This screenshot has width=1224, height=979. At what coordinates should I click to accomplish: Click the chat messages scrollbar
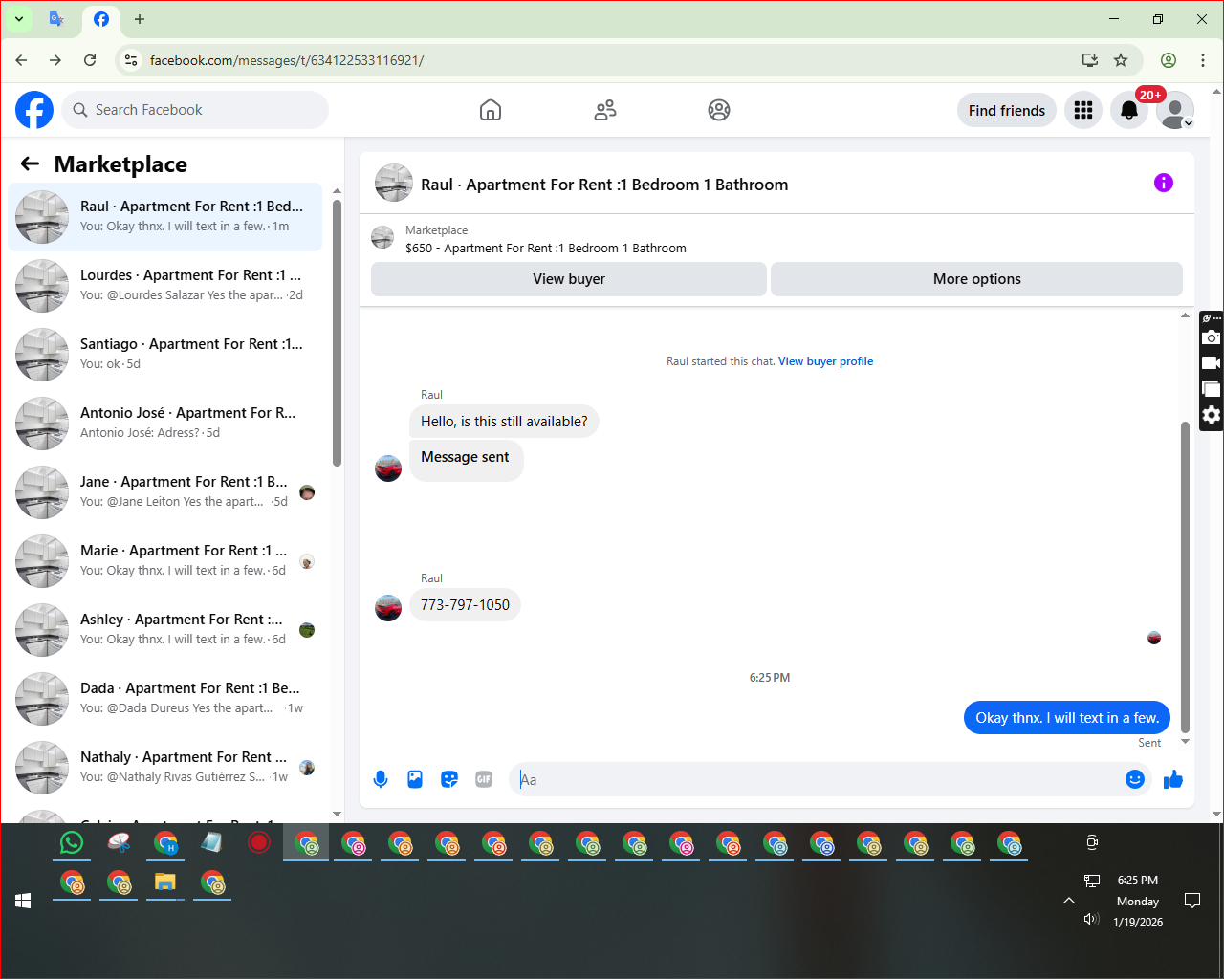tap(1186, 577)
